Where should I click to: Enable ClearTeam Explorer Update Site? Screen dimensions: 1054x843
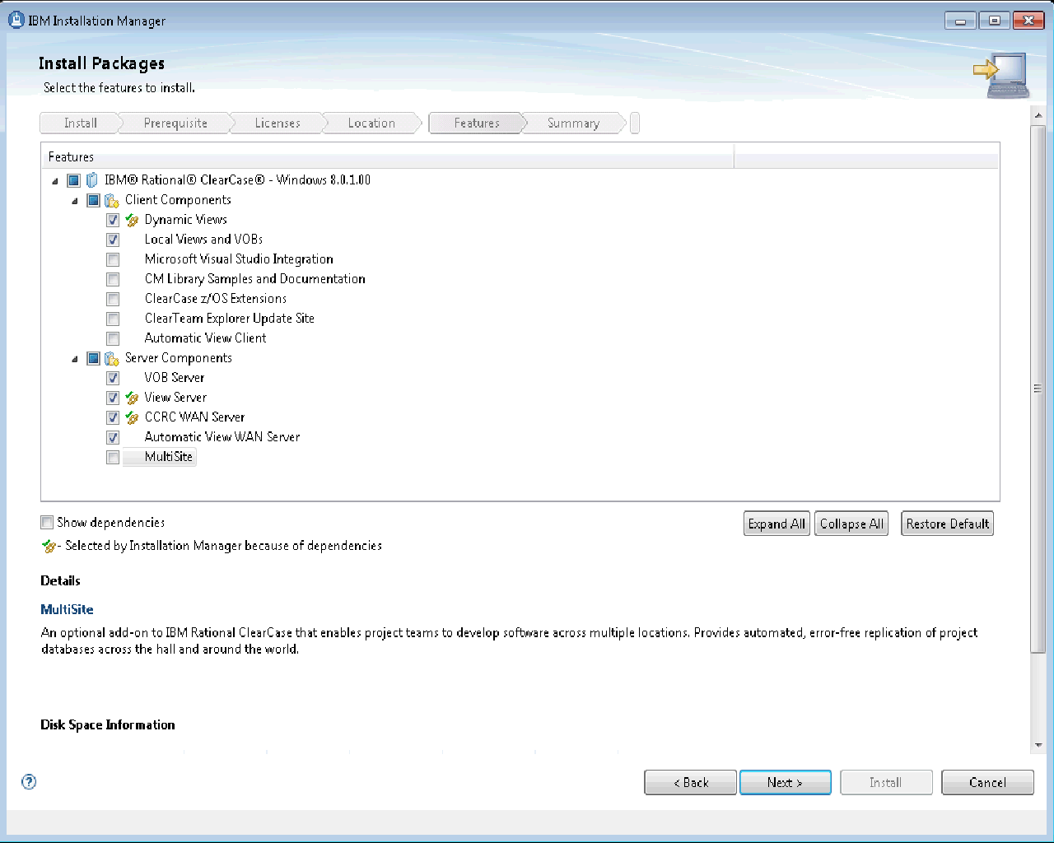pyautogui.click(x=113, y=319)
